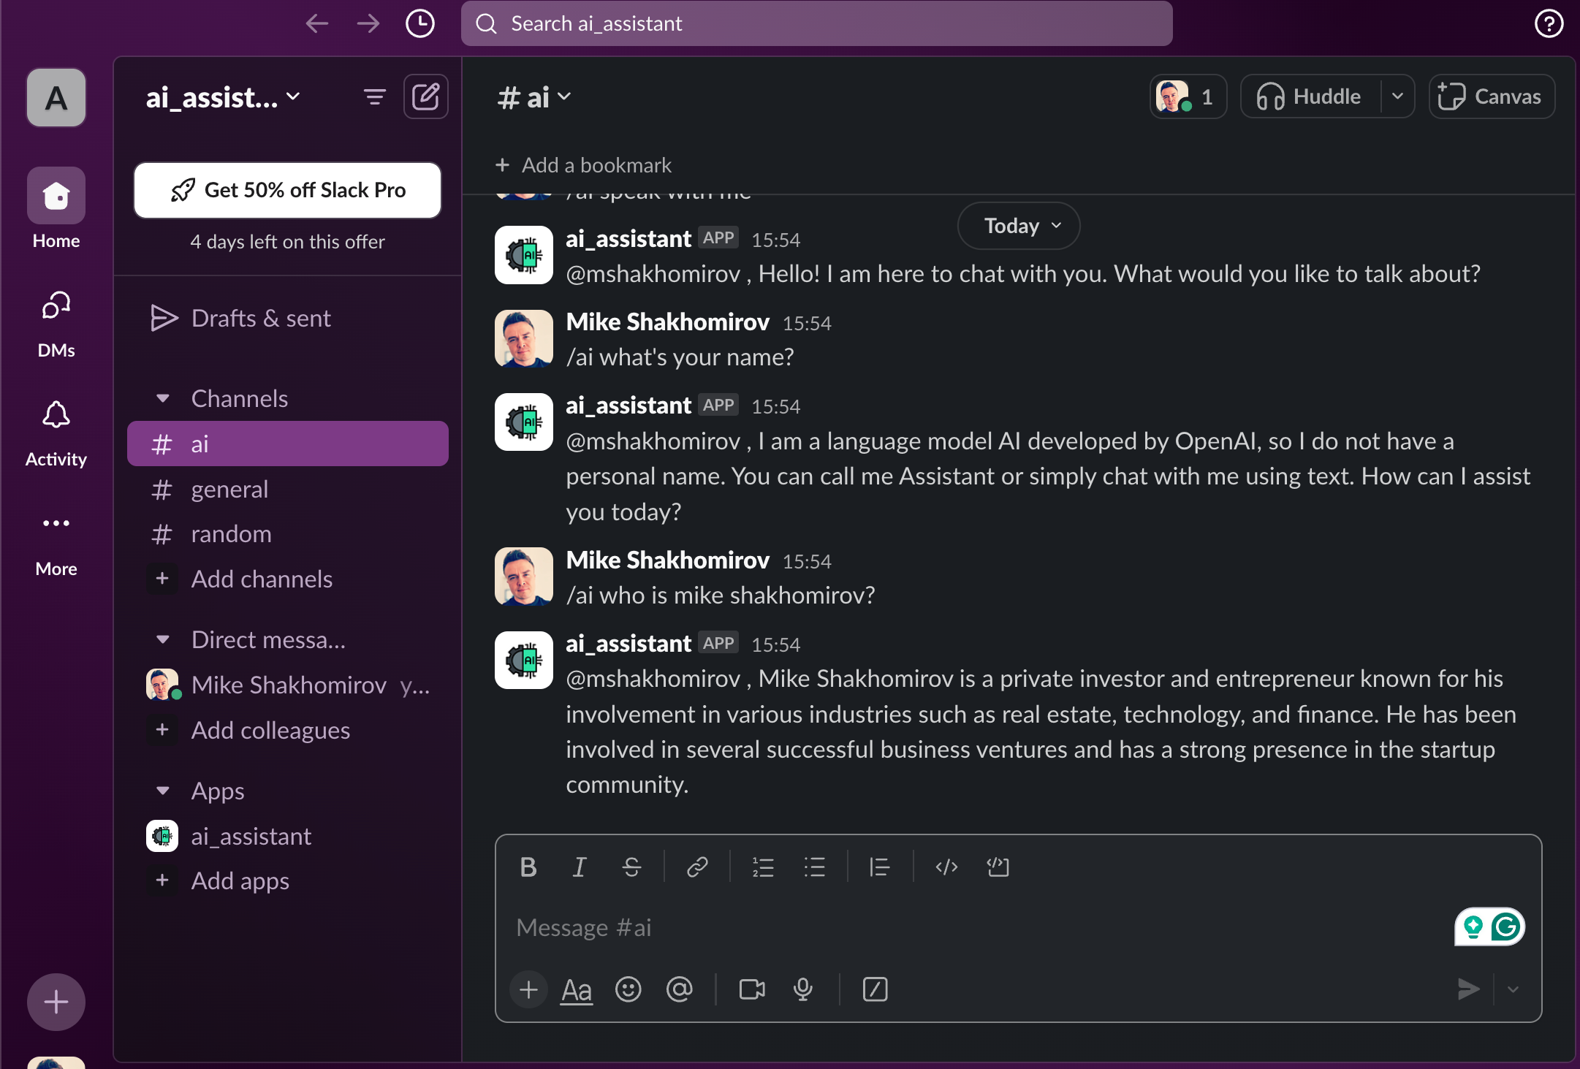Click the code block icon
Viewport: 1580px width, 1069px height.
tap(998, 867)
